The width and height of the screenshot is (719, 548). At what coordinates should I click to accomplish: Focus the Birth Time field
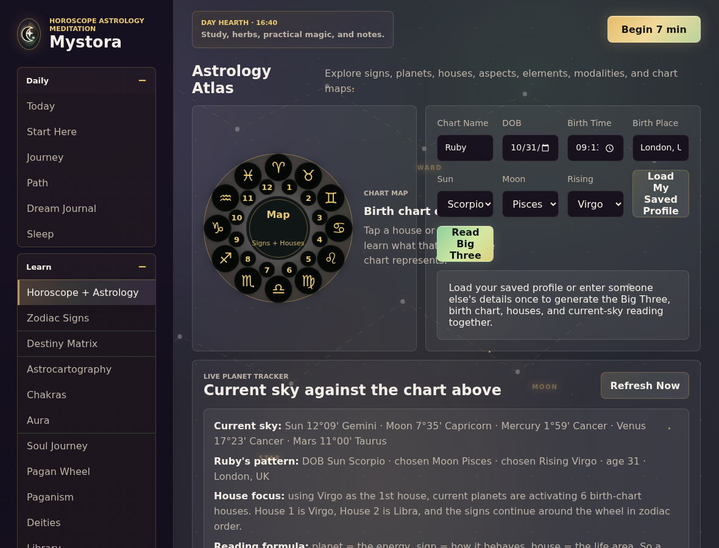tap(595, 147)
